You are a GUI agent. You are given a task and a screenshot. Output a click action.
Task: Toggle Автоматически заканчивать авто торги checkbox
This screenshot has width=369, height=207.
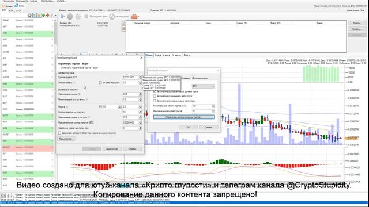pos(155,101)
